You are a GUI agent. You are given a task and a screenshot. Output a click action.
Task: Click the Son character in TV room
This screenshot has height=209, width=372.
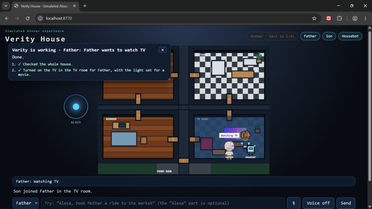coord(246,138)
